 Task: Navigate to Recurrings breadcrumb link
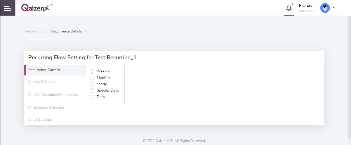33,31
